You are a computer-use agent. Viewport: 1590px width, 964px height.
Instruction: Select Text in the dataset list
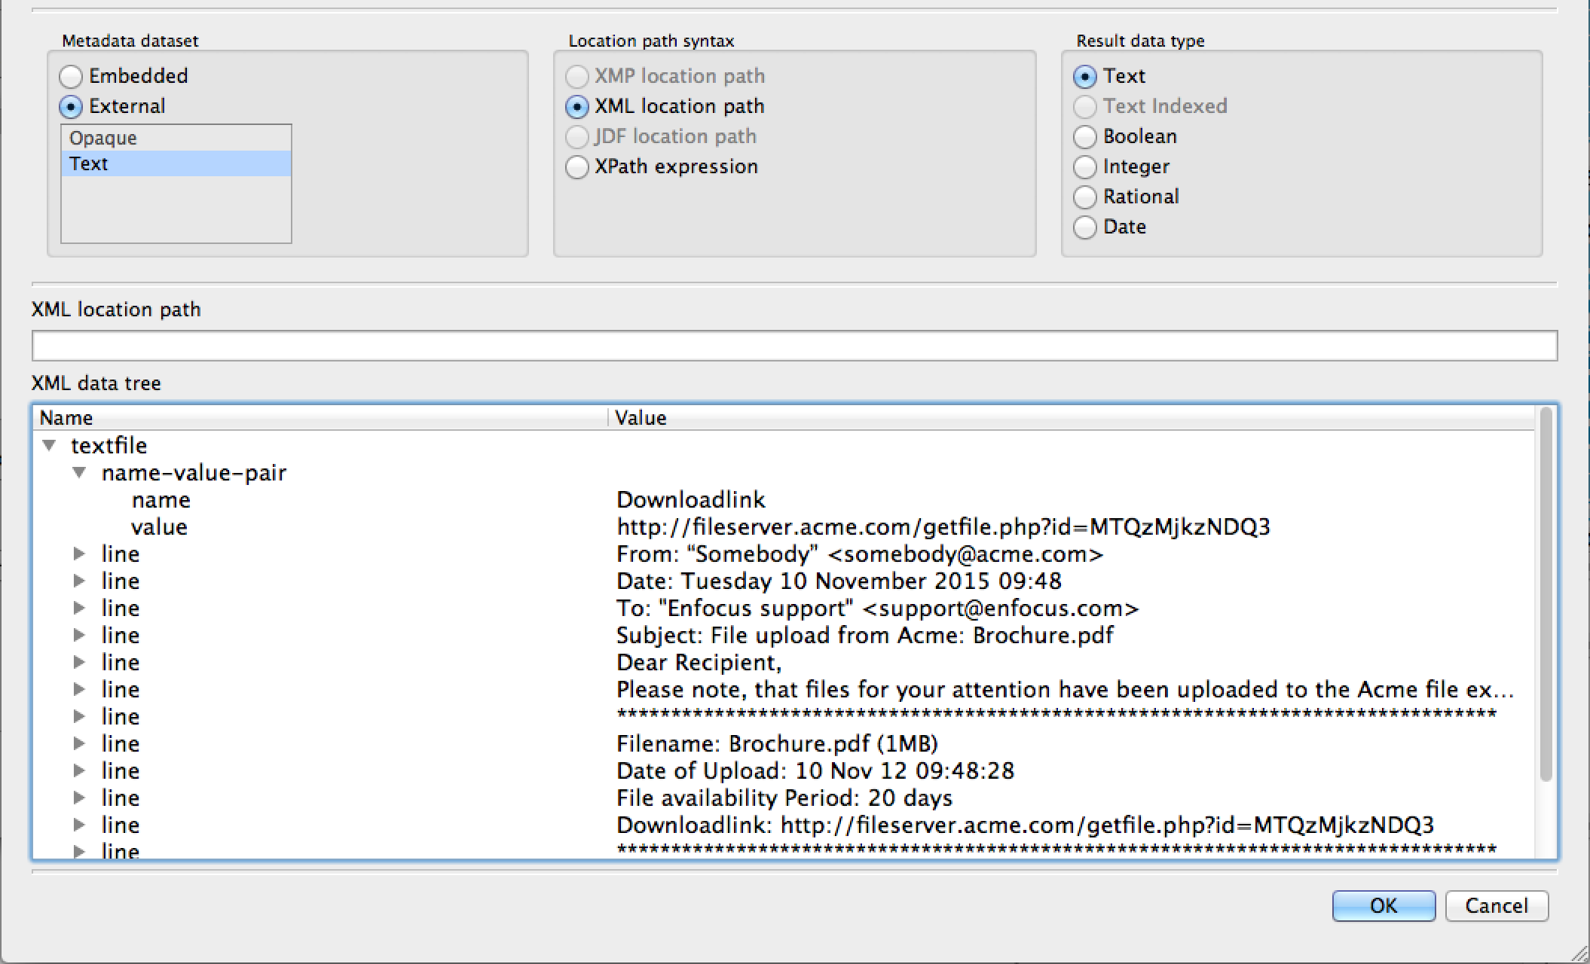click(89, 164)
